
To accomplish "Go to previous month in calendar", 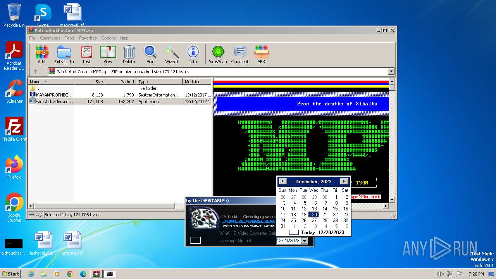I will pos(283,181).
